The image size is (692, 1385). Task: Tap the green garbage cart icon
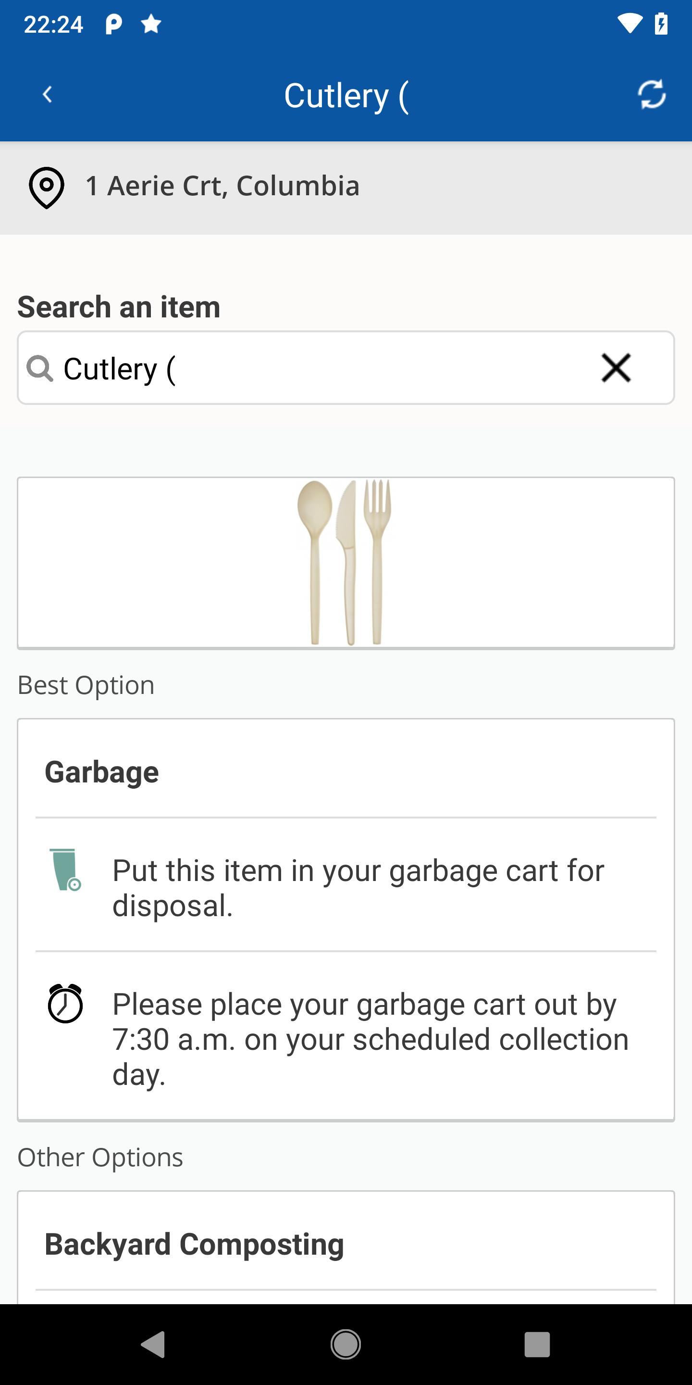(65, 869)
